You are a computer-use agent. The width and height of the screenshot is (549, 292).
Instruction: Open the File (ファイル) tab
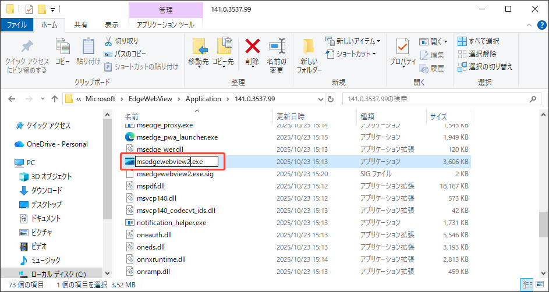(x=16, y=25)
